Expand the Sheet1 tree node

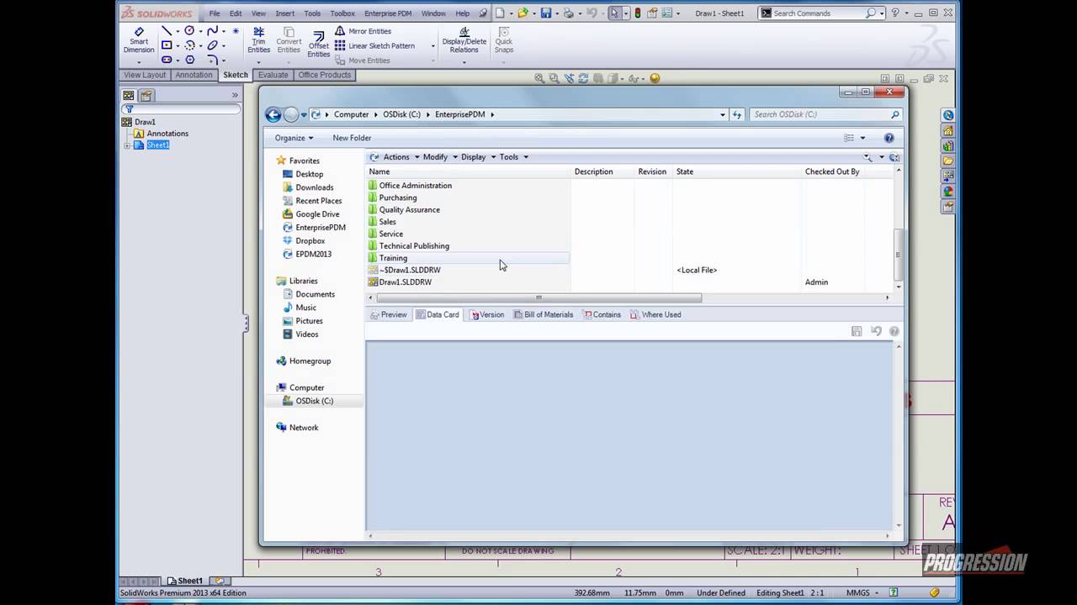click(x=127, y=145)
